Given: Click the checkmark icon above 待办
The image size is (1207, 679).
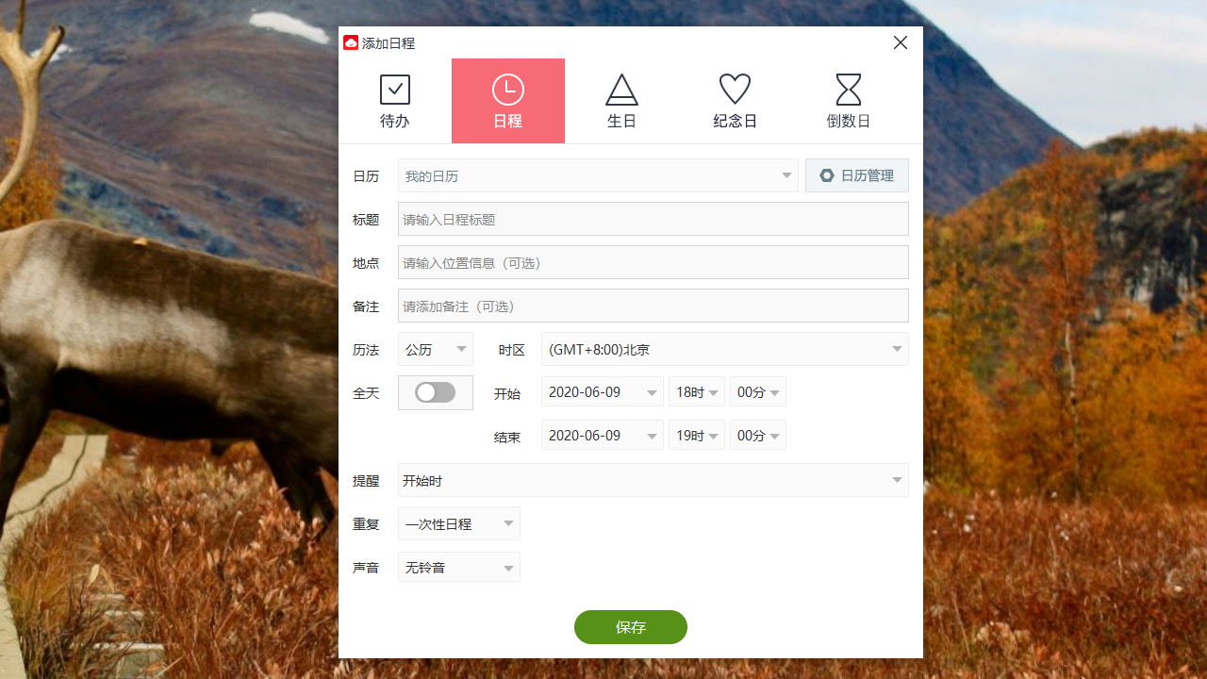Looking at the screenshot, I should pos(394,89).
